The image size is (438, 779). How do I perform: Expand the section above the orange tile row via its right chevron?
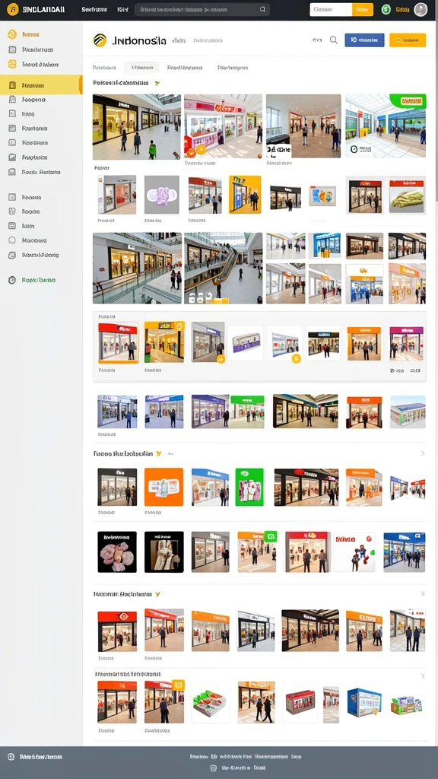point(423,453)
